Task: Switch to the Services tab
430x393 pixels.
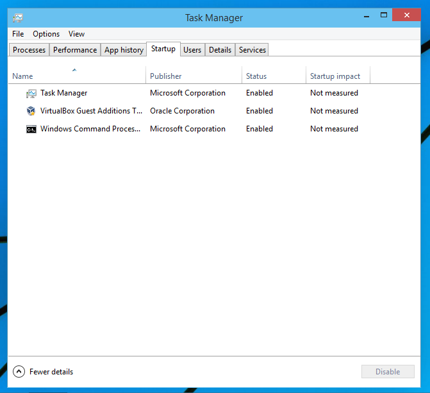Action: [252, 50]
